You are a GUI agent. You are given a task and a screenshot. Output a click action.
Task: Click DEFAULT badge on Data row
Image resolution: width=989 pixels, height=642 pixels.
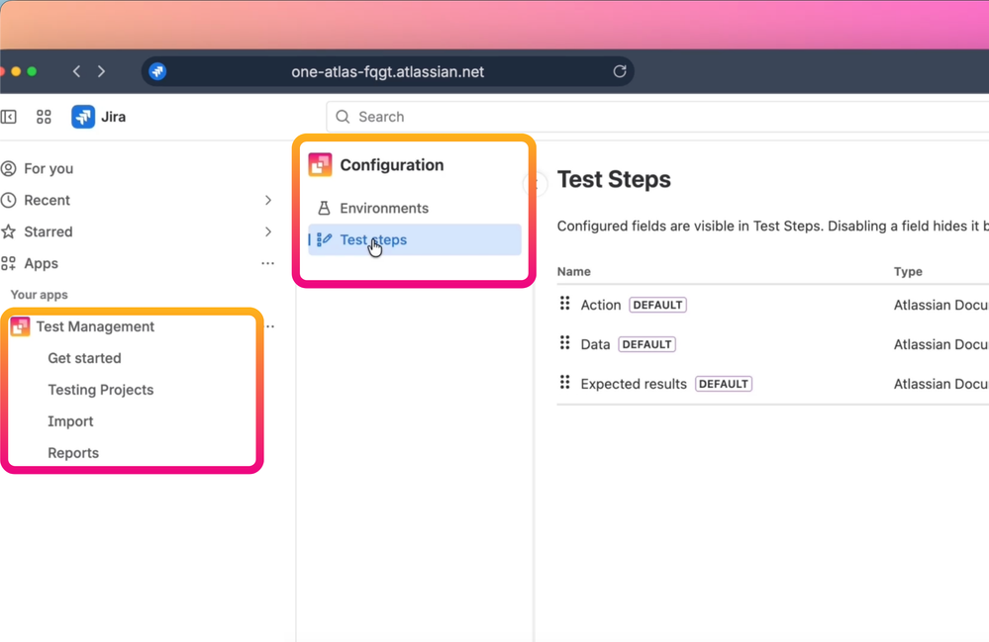click(647, 344)
